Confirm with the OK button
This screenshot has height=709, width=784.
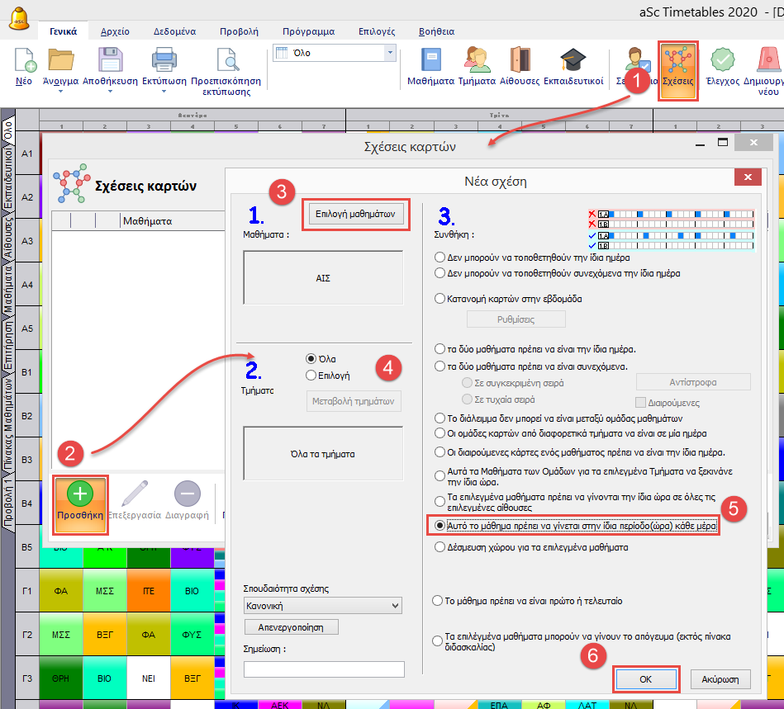click(646, 679)
